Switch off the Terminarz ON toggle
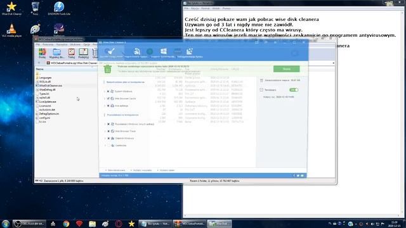Image resolution: width=406 pixels, height=228 pixels. tap(294, 90)
